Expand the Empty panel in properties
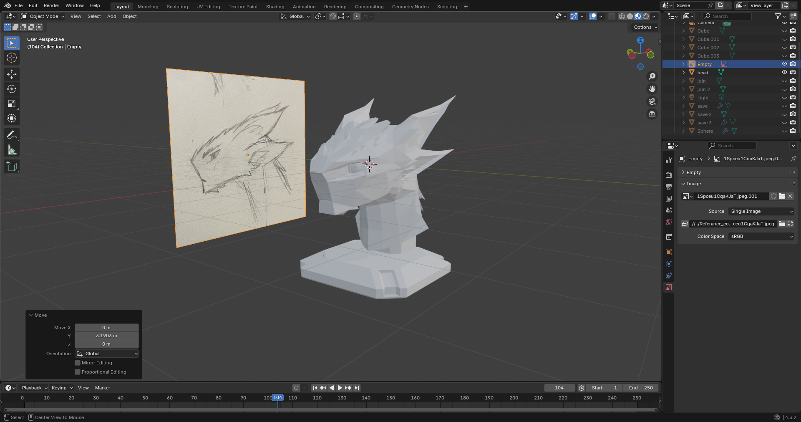The height and width of the screenshot is (422, 801). point(693,172)
